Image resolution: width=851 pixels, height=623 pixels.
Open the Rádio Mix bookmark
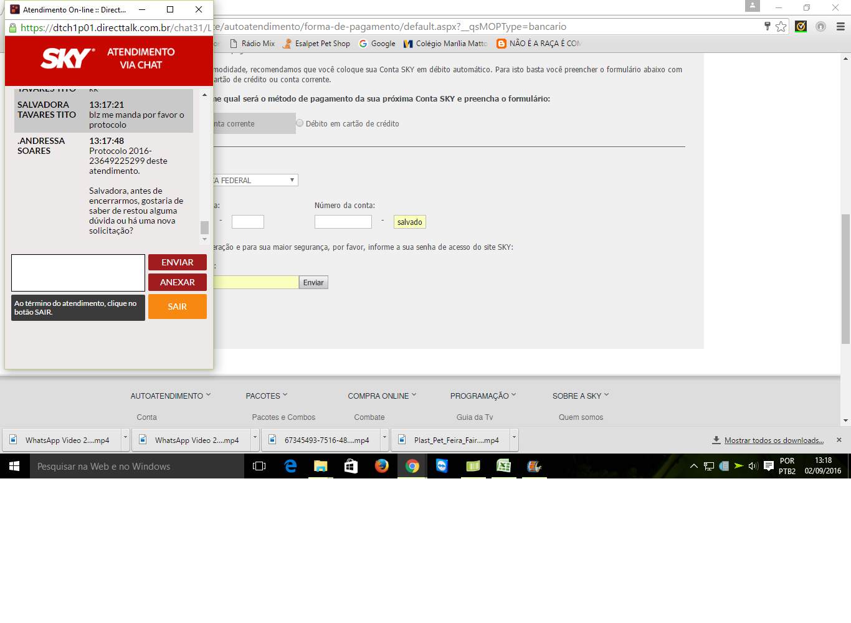click(252, 44)
